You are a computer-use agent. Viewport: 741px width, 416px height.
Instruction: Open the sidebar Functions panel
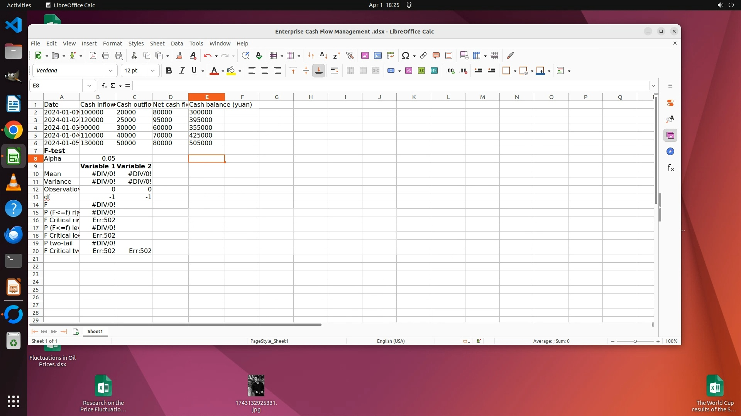pos(670,168)
